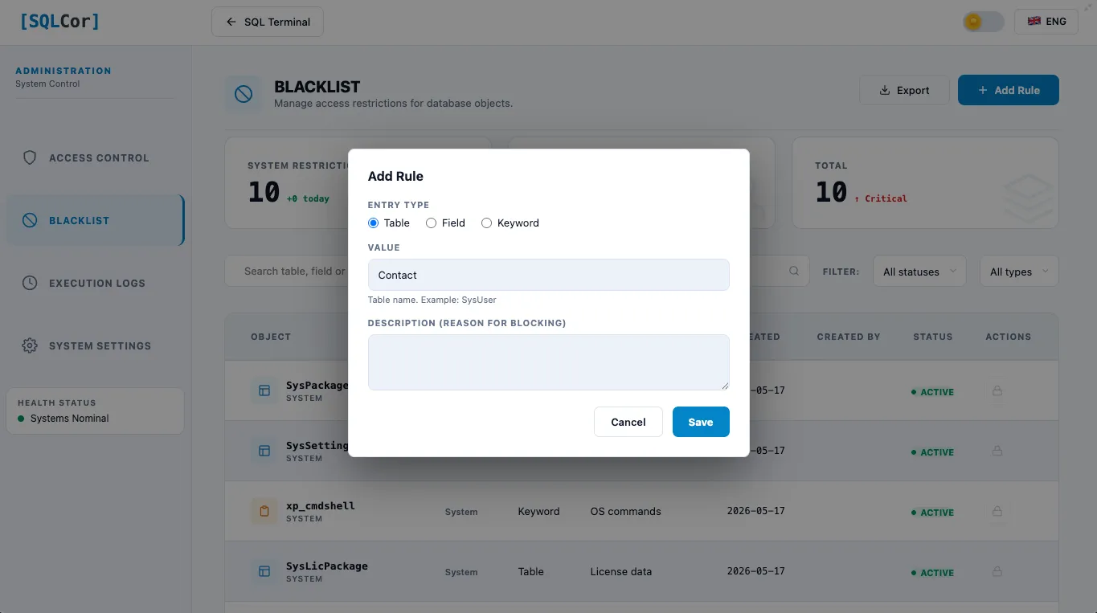Click the Total count card
The width and height of the screenshot is (1097, 613).
[925, 182]
